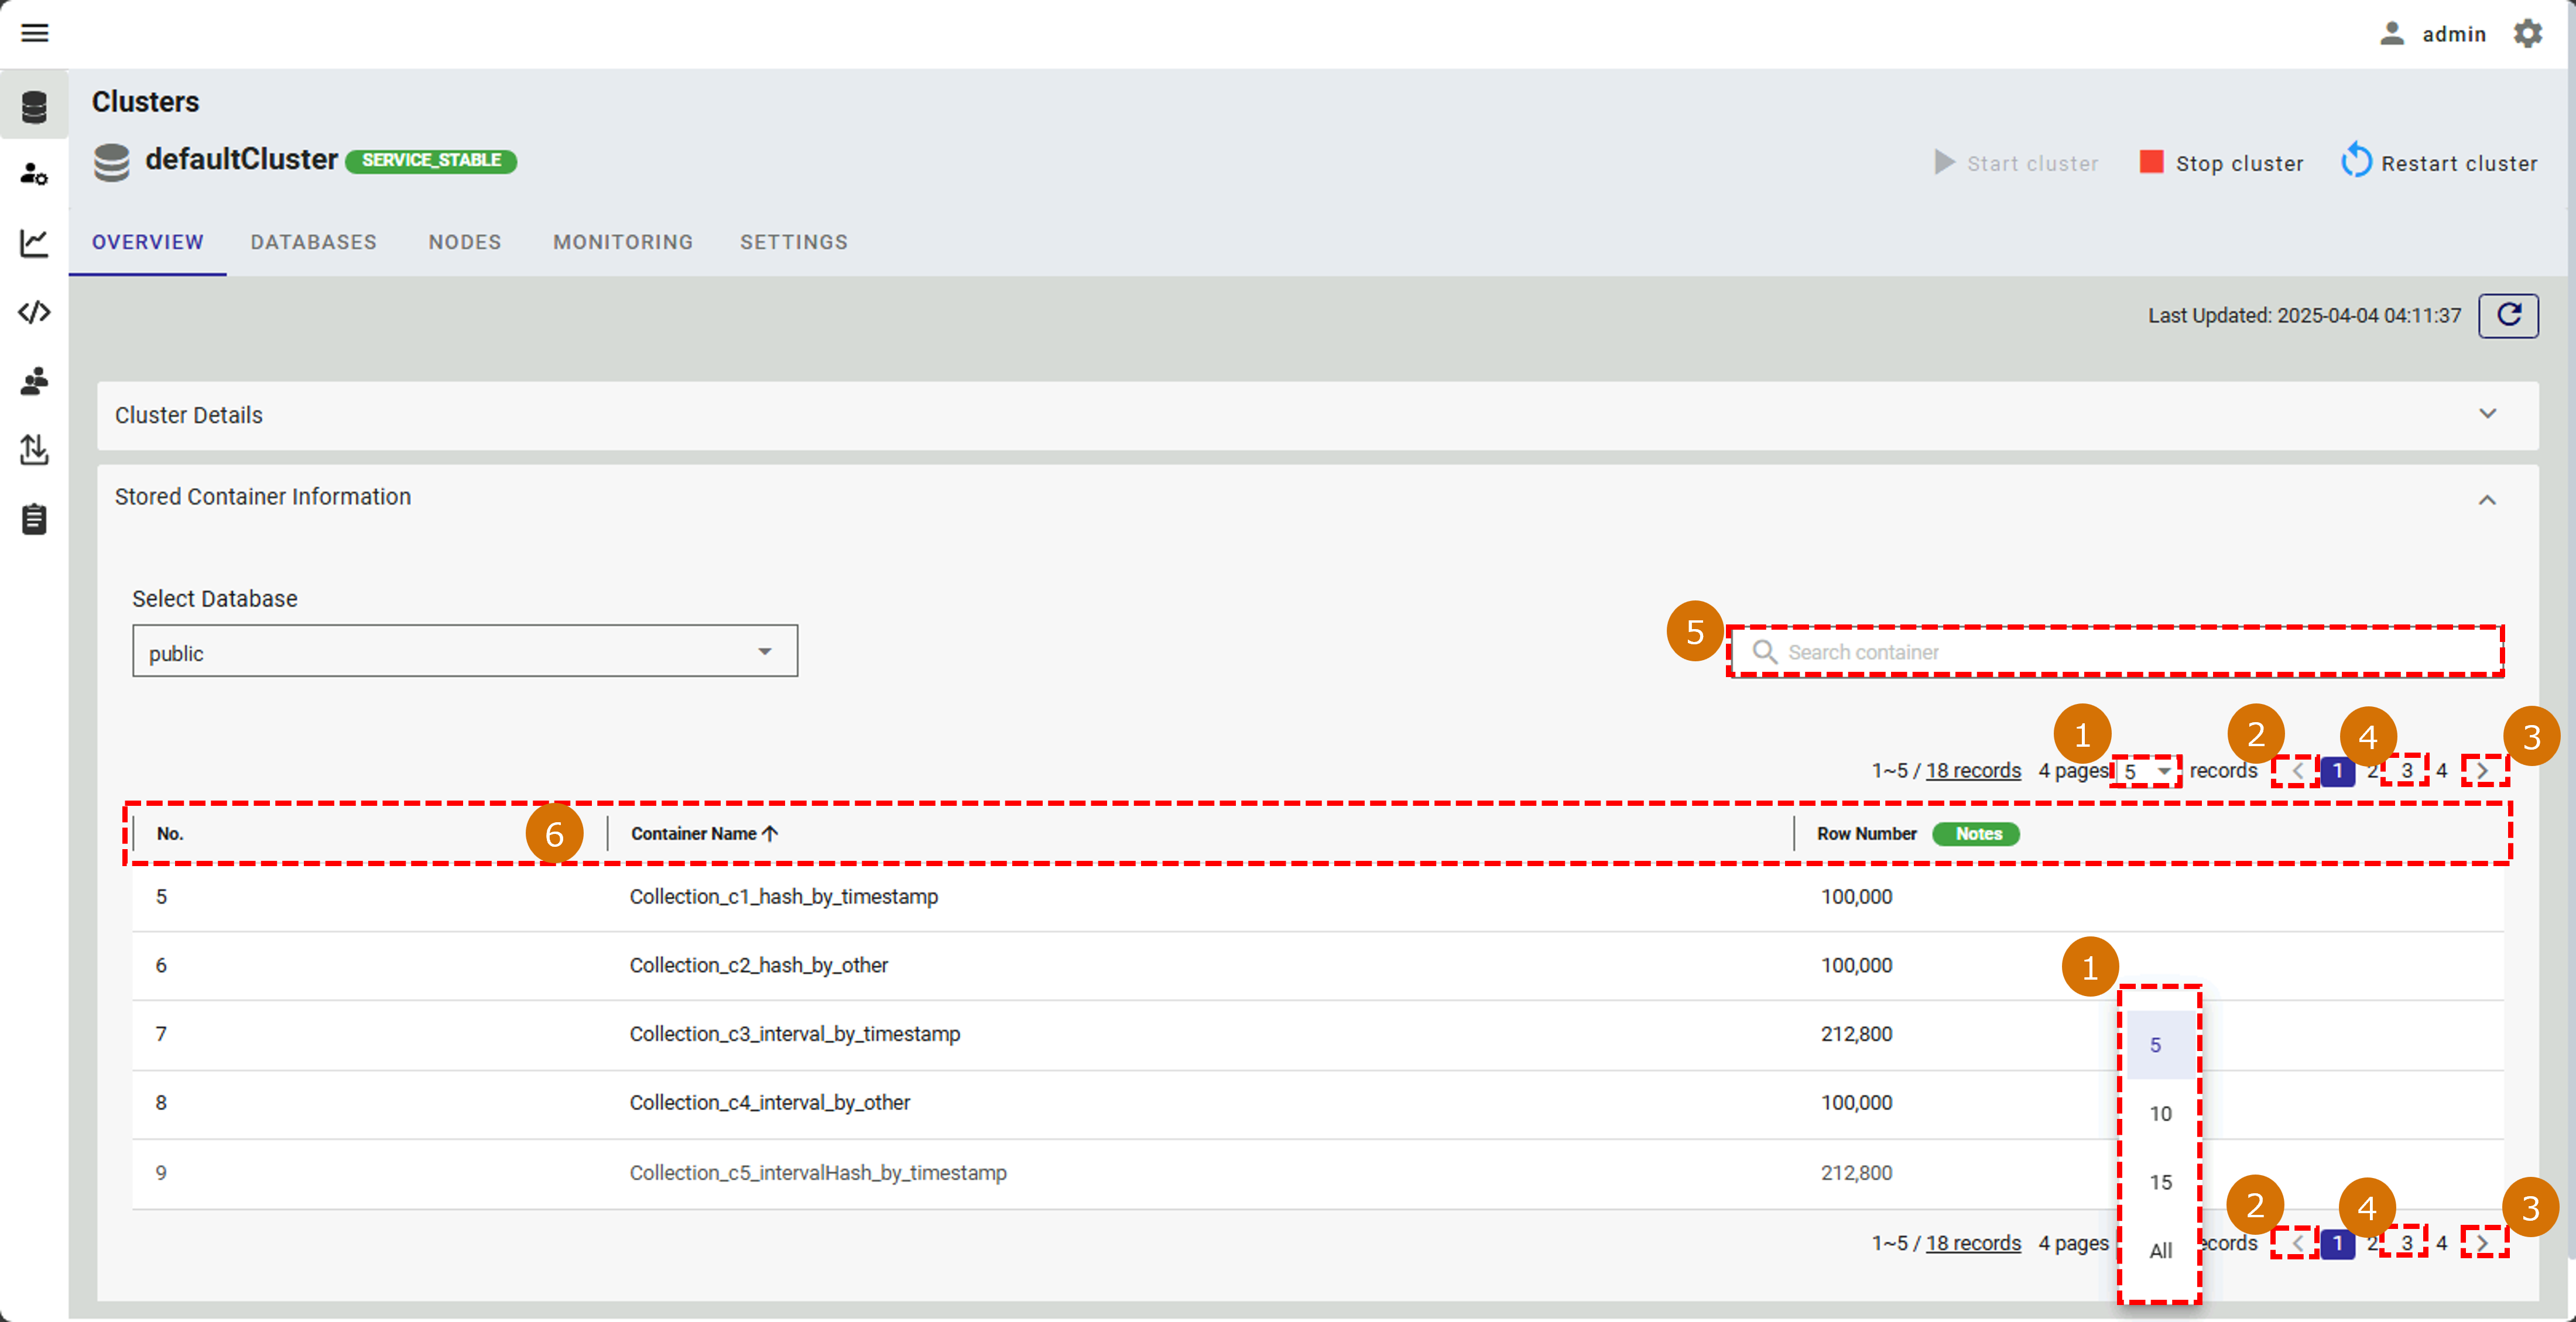Open the clipboard log sidebar icon

[34, 520]
